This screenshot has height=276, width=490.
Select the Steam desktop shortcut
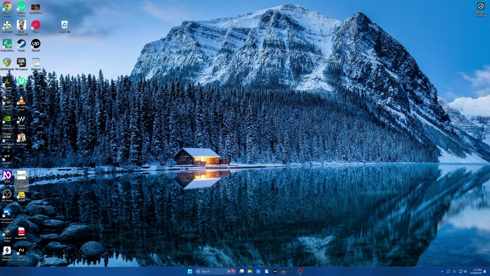tap(21, 45)
